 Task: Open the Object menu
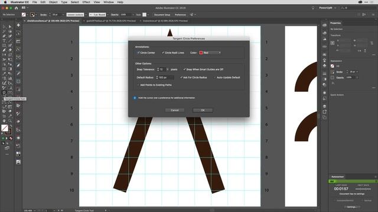53,2
